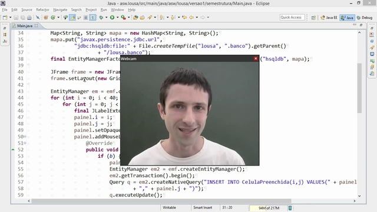This screenshot has width=377, height=212.
Task: Open the New wizard dropdown arrow
Action: (10, 18)
